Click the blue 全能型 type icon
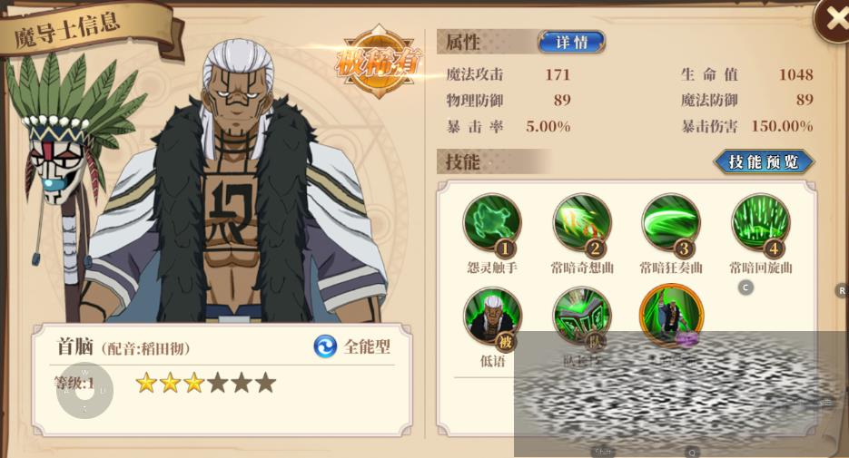 pos(325,346)
